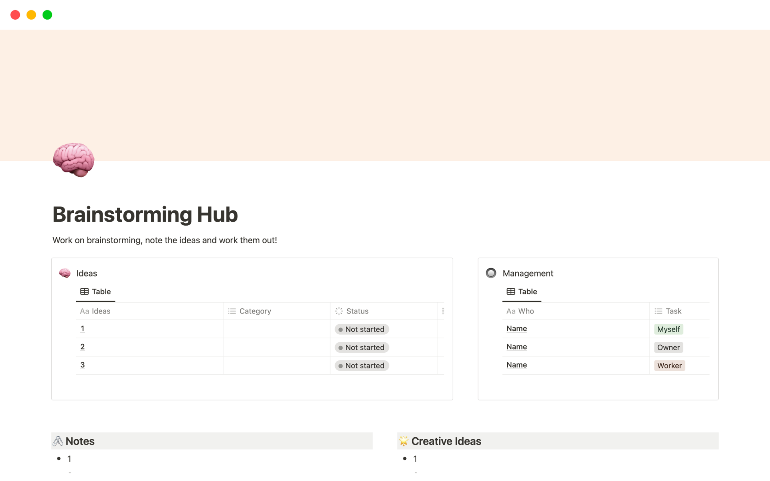Click the Management circle/radio icon
Image resolution: width=770 pixels, height=481 pixels.
click(490, 273)
